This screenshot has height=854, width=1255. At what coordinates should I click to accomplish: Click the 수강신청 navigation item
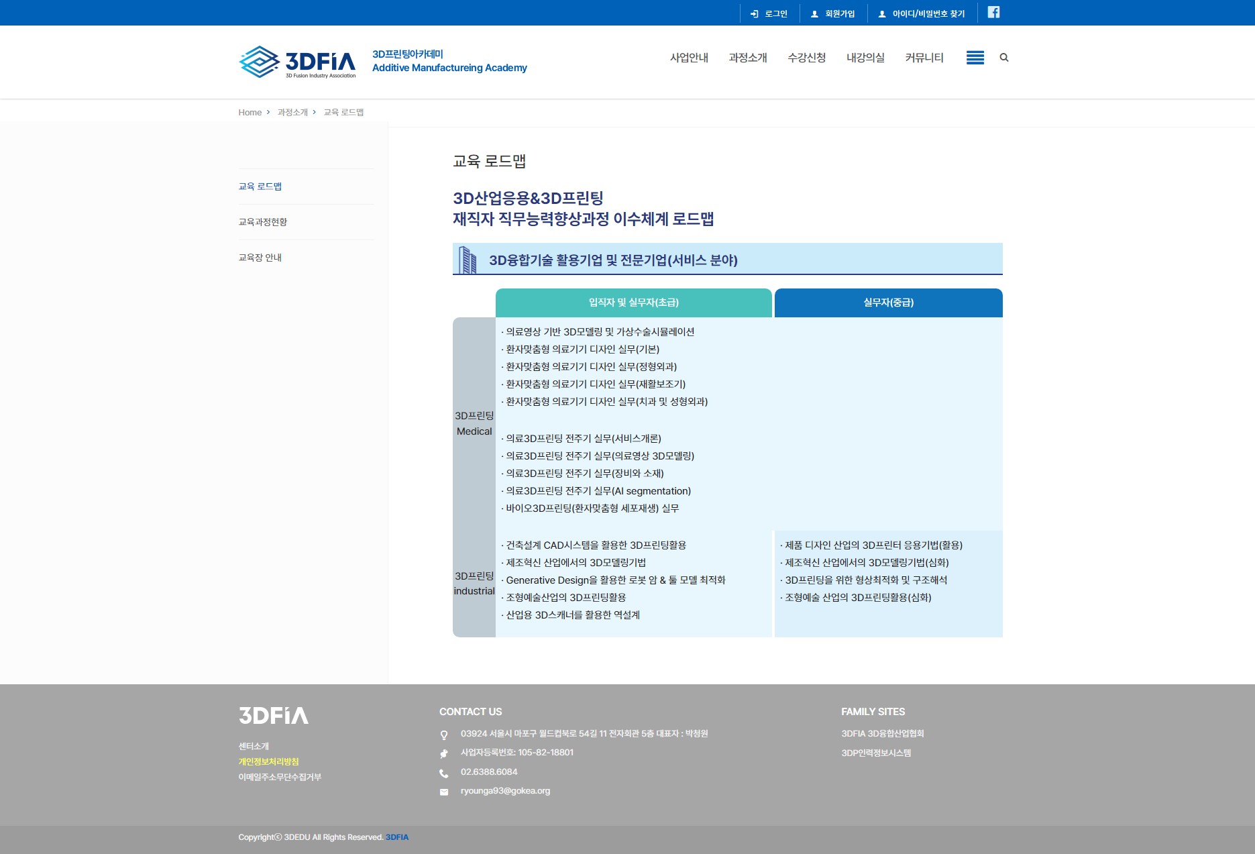point(807,58)
